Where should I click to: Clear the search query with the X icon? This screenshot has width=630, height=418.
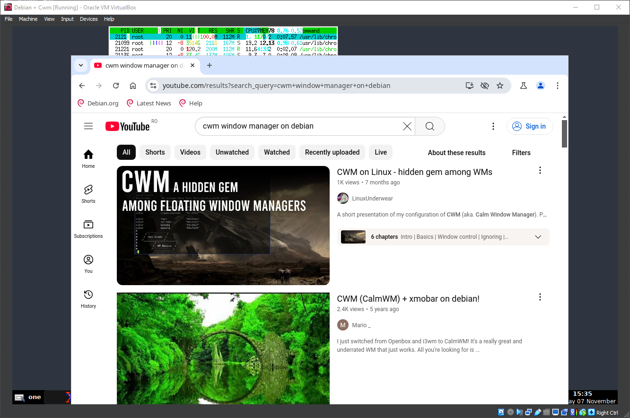coord(407,126)
